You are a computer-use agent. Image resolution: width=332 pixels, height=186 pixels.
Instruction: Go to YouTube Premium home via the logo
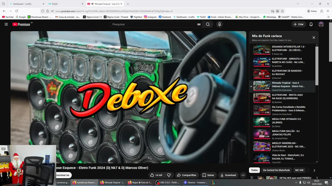21,24
